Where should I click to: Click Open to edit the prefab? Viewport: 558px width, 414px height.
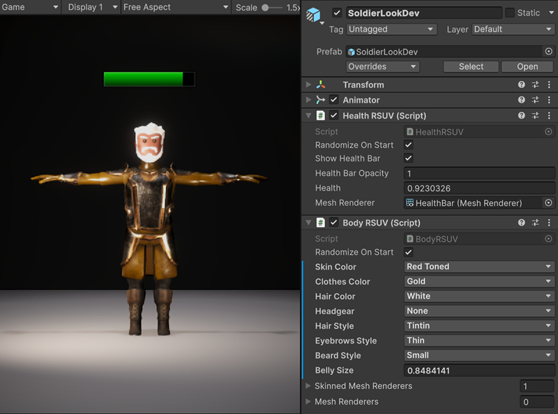pos(527,66)
